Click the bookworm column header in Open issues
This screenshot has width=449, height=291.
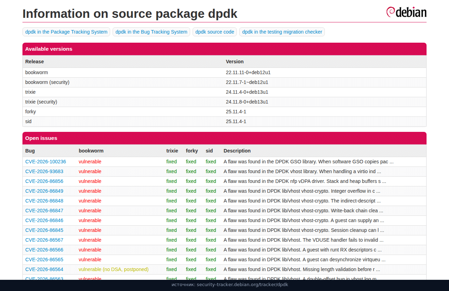(x=91, y=151)
